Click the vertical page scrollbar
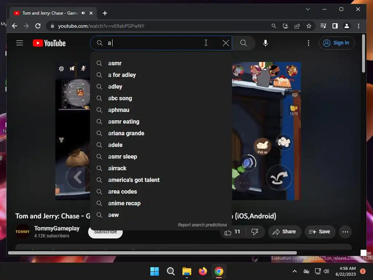This screenshot has width=373, height=280. pos(363,53)
